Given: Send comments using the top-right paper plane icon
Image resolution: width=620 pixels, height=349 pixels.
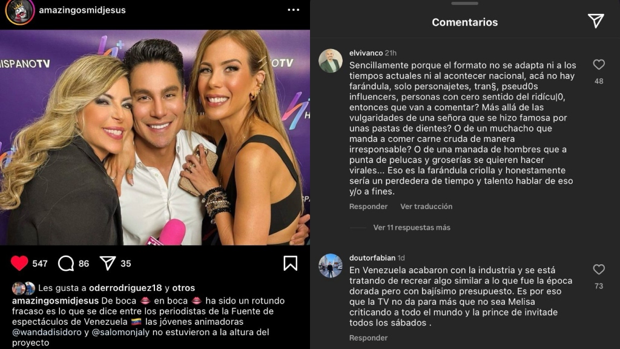Looking at the screenshot, I should coord(596,21).
